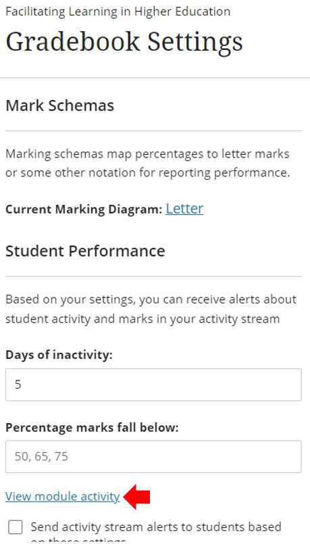Click the divider line under Student Performance
The width and height of the screenshot is (310, 544).
(153, 276)
